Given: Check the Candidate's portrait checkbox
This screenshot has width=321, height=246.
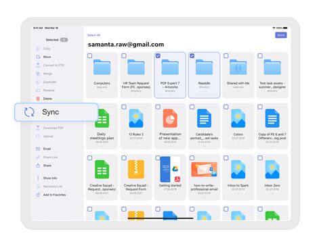Looking at the screenshot, I should coord(192,107).
